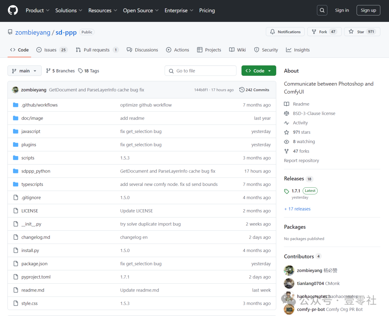Open the Projects tab
Screen dimensions: 389x316
click(x=209, y=50)
